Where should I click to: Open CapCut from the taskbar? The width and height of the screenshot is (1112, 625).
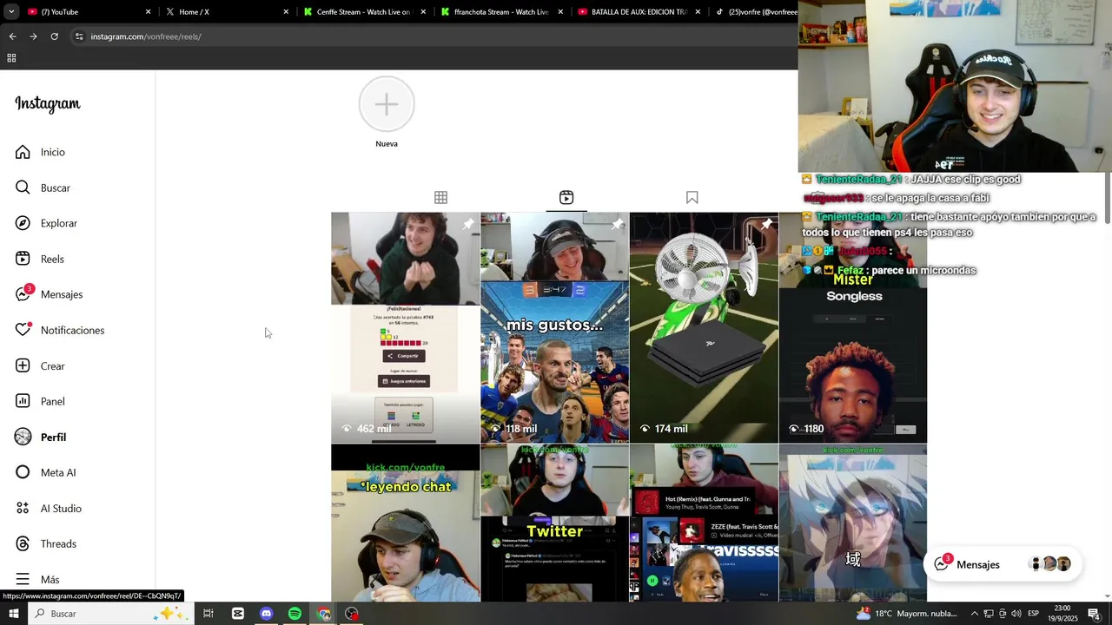pyautogui.click(x=238, y=614)
